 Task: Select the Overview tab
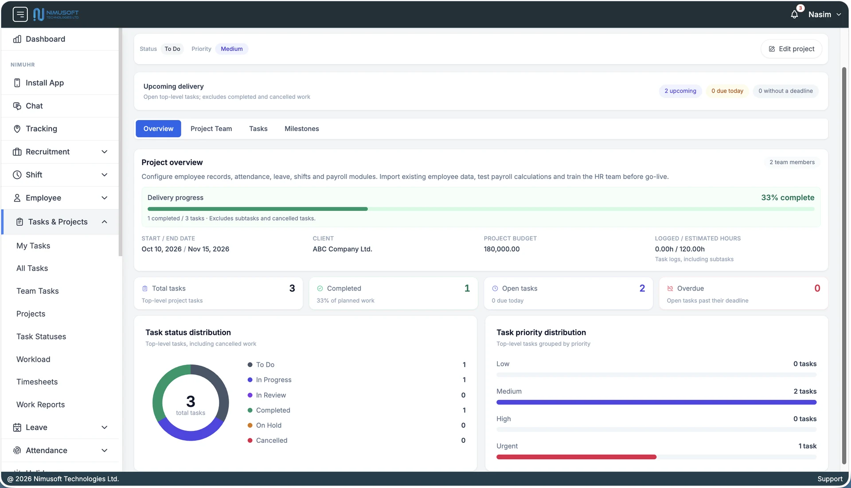coord(158,128)
